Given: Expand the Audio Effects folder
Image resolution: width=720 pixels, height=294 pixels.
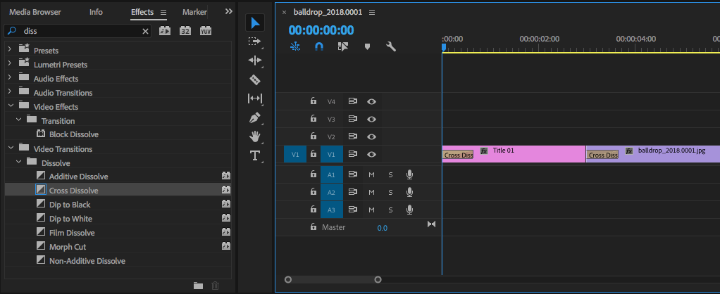Looking at the screenshot, I should click(x=10, y=78).
